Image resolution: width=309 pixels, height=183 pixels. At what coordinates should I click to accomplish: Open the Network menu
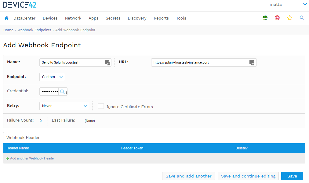coord(73,18)
